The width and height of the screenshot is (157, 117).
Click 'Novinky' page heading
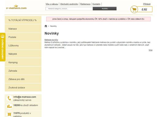(x=52, y=33)
